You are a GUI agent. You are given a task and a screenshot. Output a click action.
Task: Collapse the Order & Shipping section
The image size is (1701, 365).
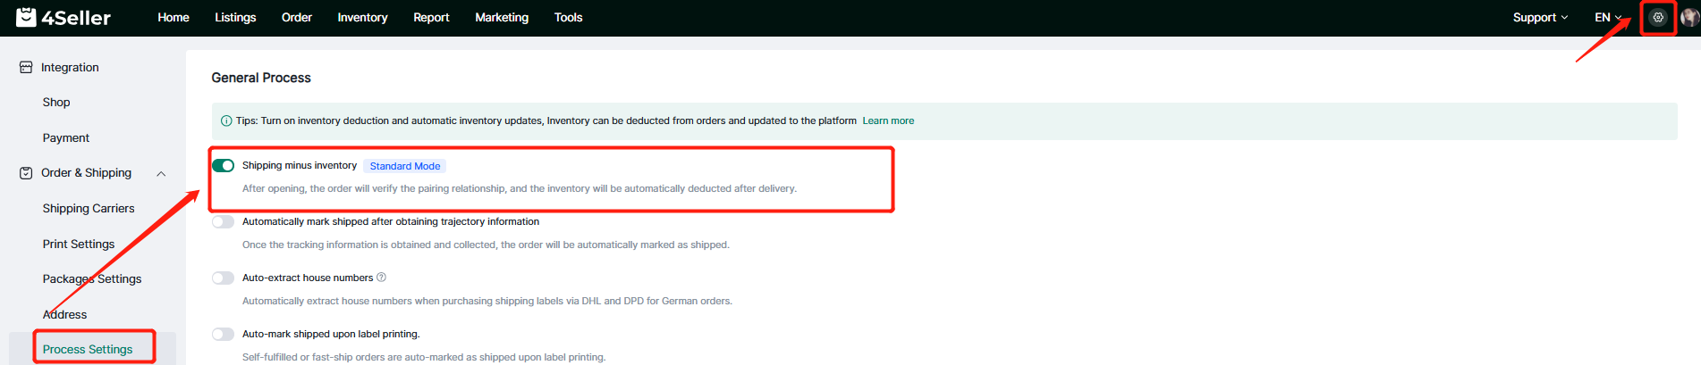[161, 174]
